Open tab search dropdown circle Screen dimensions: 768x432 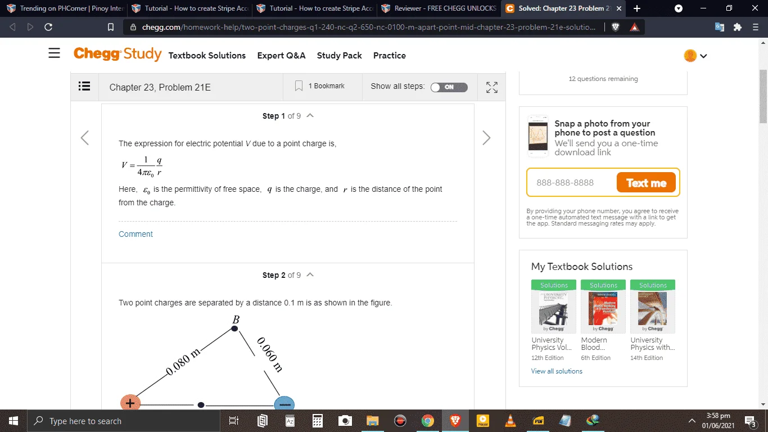[x=679, y=8]
